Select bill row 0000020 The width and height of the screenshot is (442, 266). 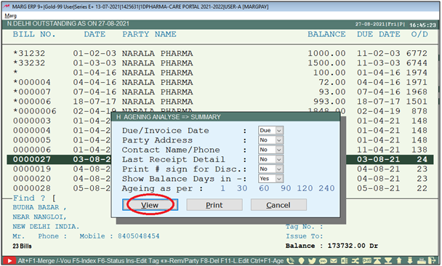coord(220,179)
